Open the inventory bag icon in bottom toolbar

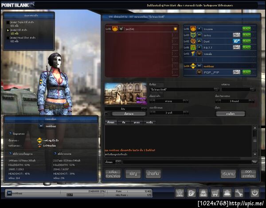coord(203,193)
